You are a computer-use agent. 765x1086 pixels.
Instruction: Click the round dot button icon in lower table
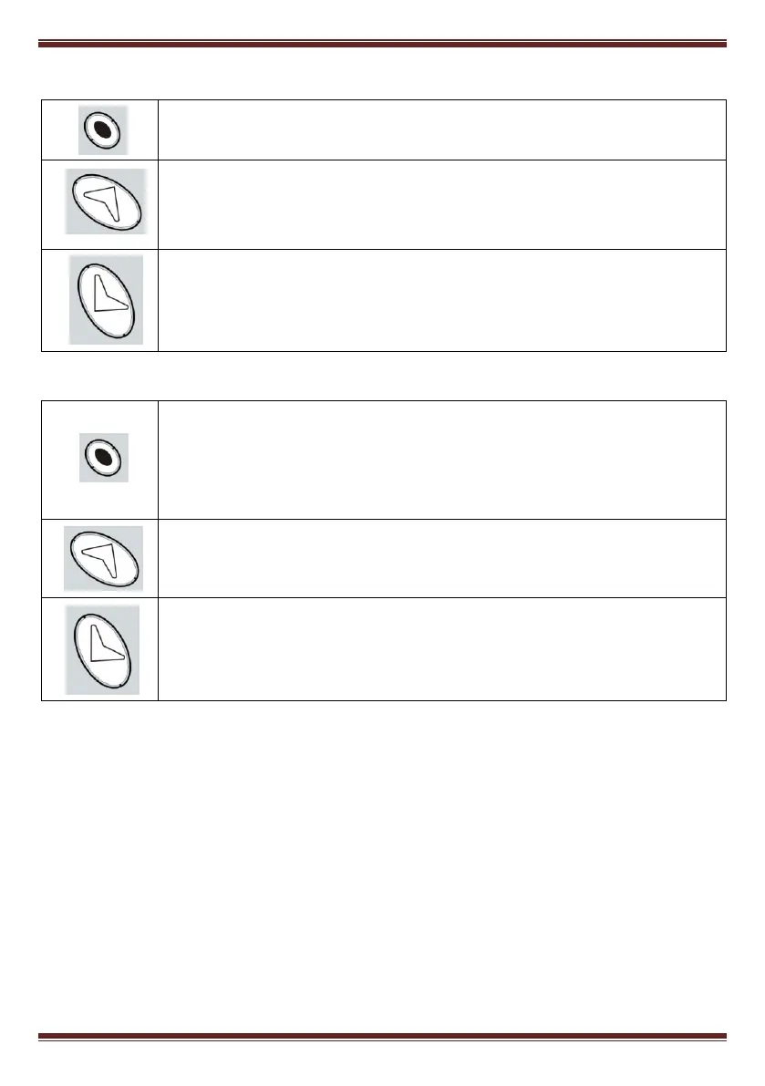[x=103, y=457]
